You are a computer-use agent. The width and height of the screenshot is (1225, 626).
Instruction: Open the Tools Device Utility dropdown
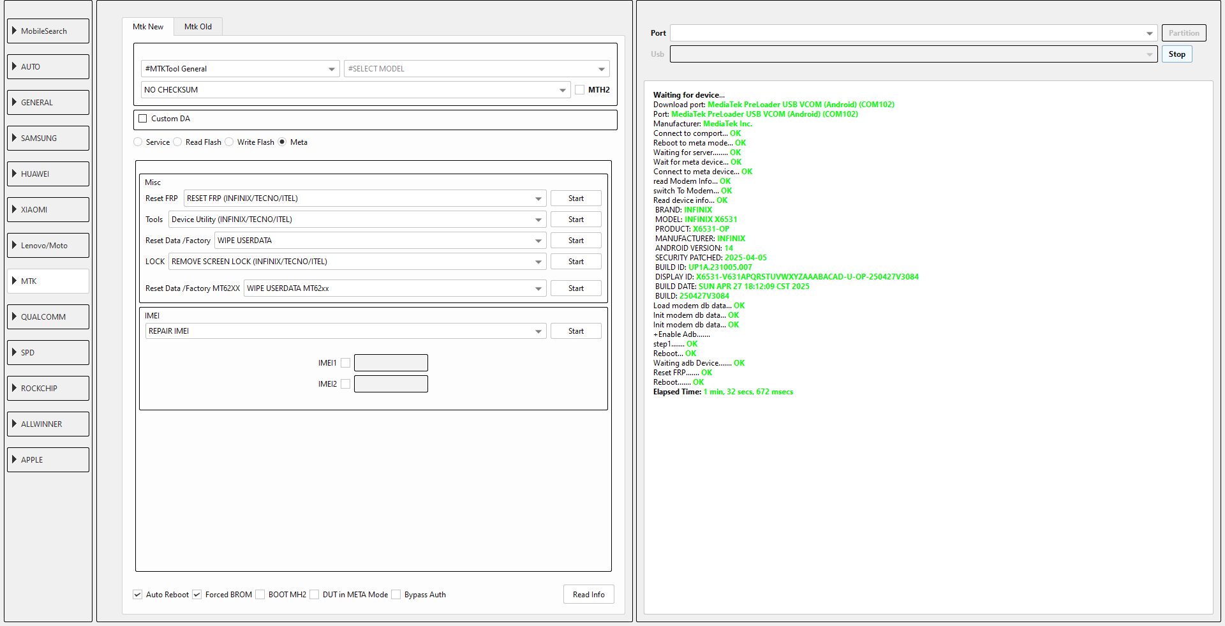357,219
